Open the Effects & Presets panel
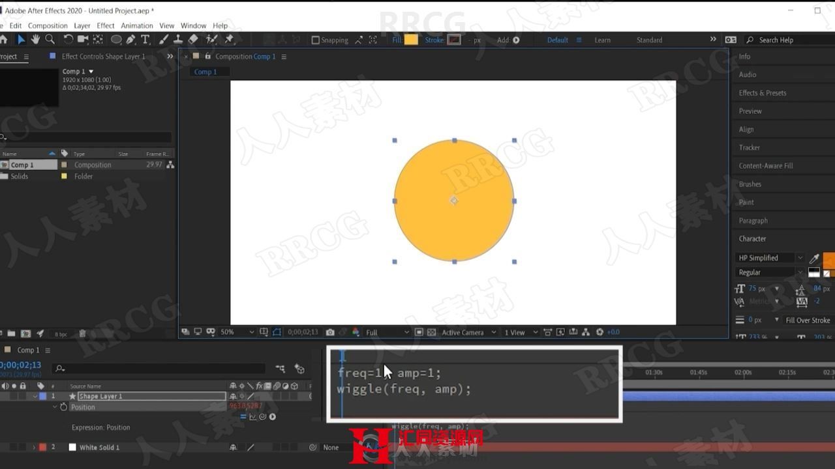 tap(762, 92)
